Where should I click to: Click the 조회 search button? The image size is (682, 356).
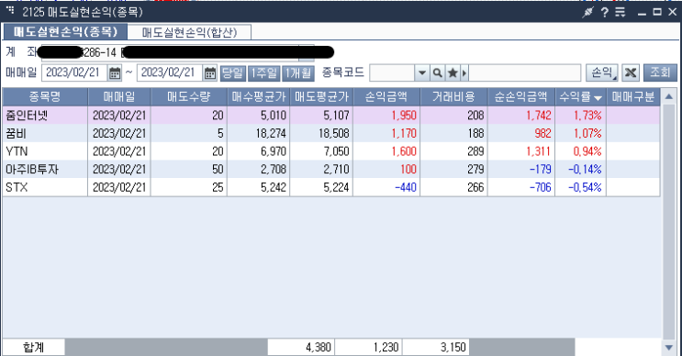660,72
